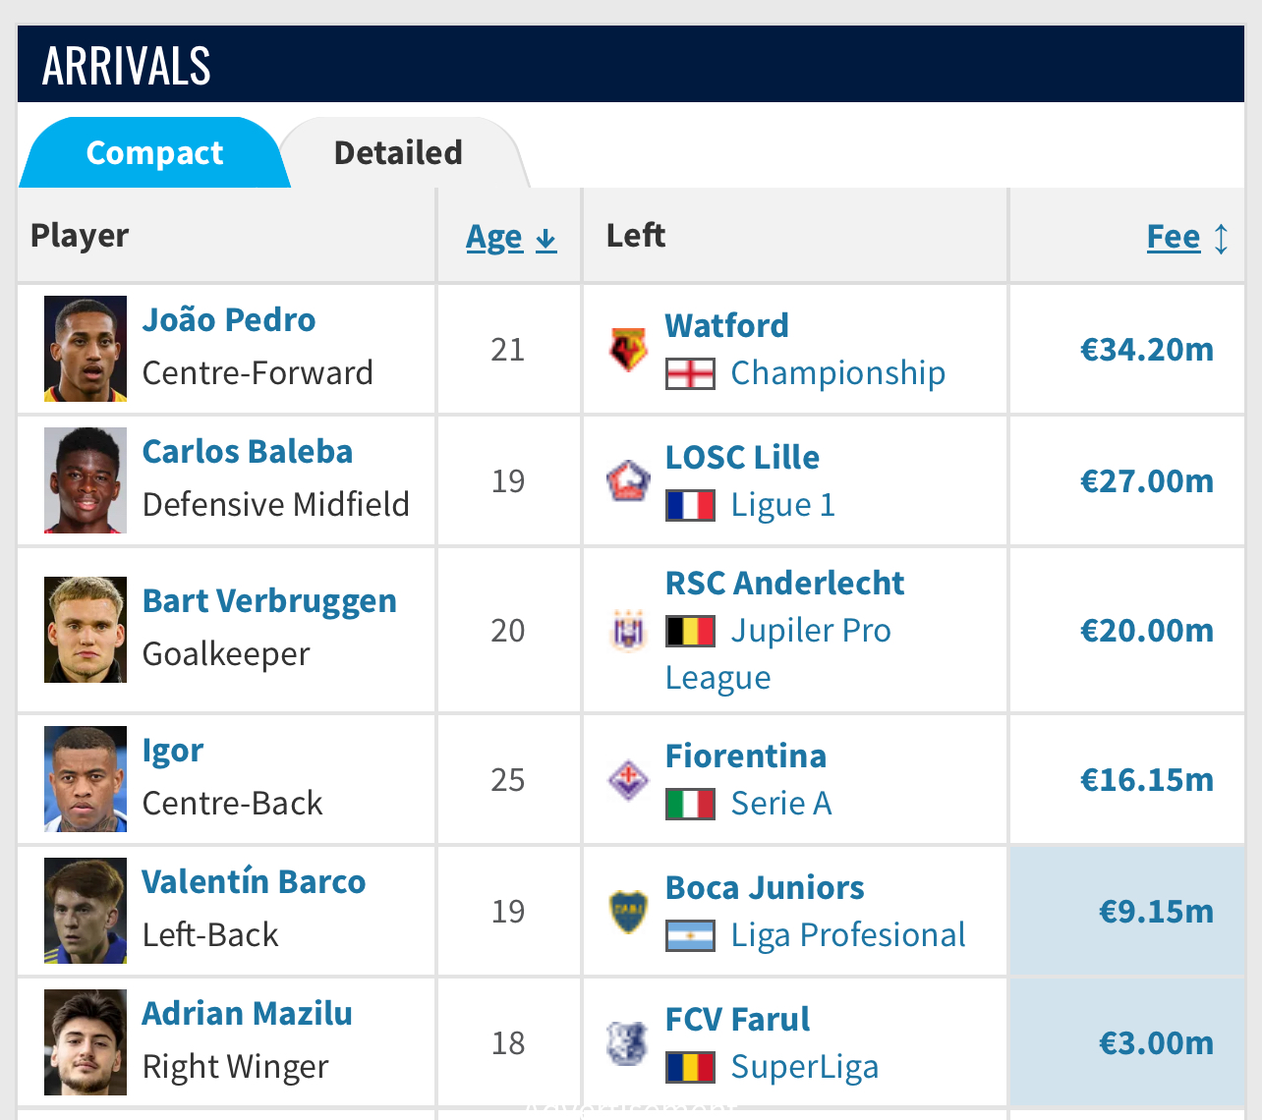Click the Boca Juniors club crest
This screenshot has width=1262, height=1120.
point(628,912)
